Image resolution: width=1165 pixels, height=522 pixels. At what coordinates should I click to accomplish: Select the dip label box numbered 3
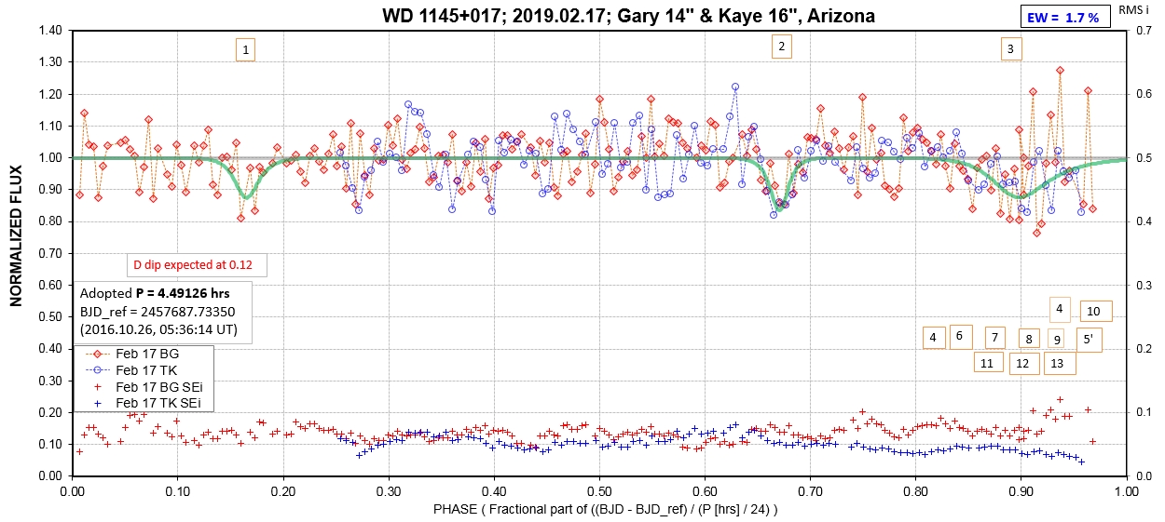1009,49
